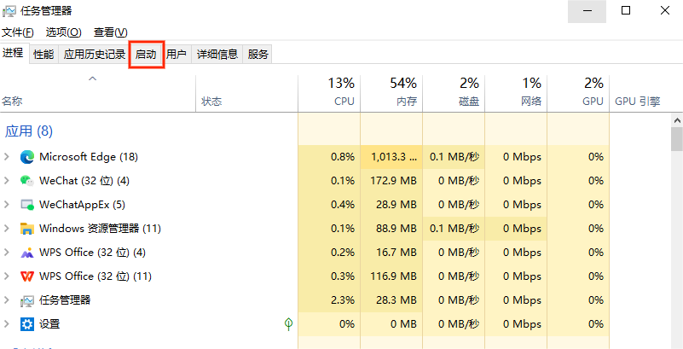Viewport: 683px width, 349px height.
Task: Select the purple WPS Office (4) icon
Action: tap(27, 253)
